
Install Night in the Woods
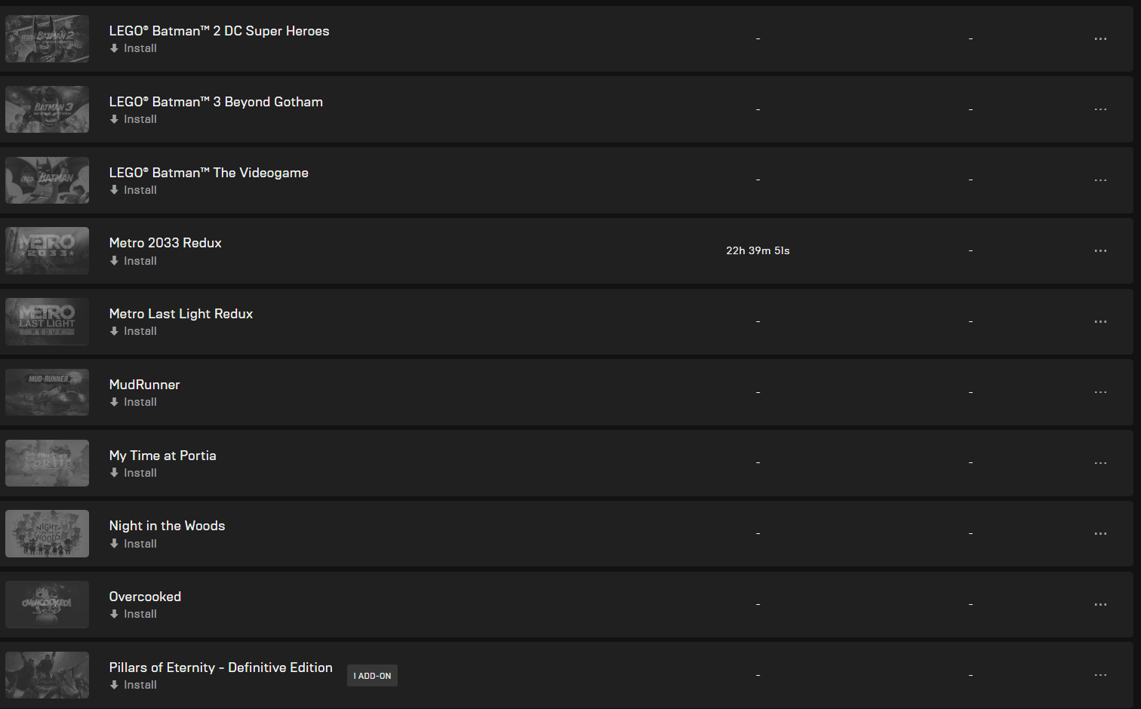(x=134, y=544)
